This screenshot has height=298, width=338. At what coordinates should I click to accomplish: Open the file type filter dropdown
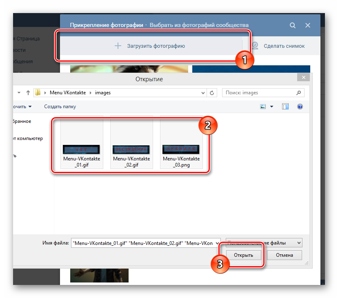pyautogui.click(x=299, y=242)
